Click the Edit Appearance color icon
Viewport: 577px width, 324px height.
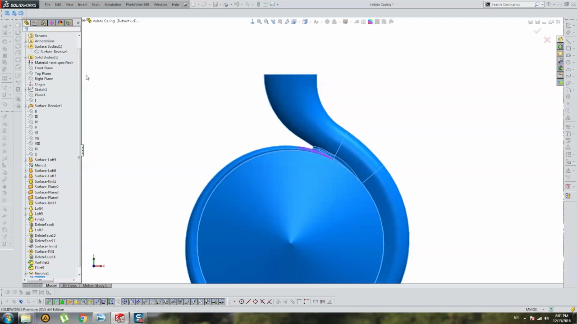[x=370, y=22]
